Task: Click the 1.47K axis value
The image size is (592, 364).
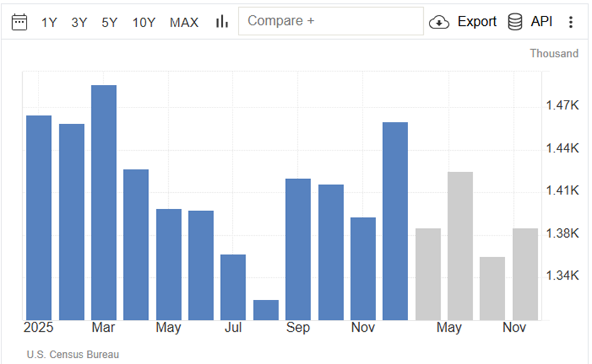Action: click(562, 105)
